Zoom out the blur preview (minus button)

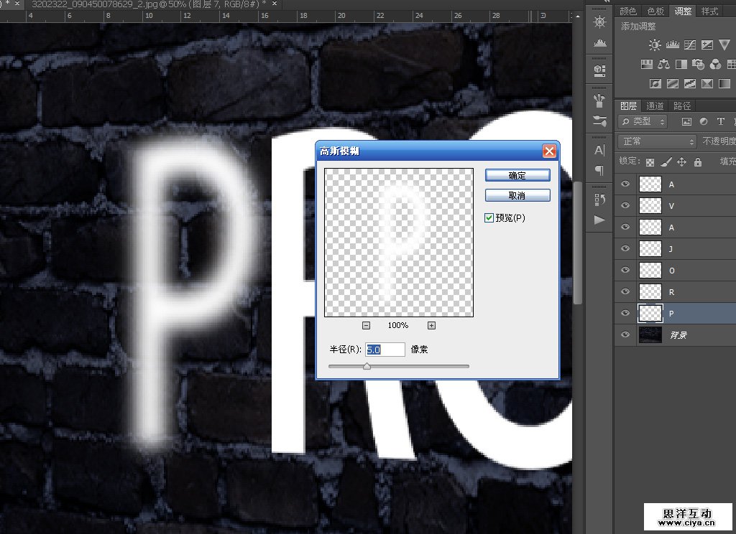pyautogui.click(x=366, y=325)
